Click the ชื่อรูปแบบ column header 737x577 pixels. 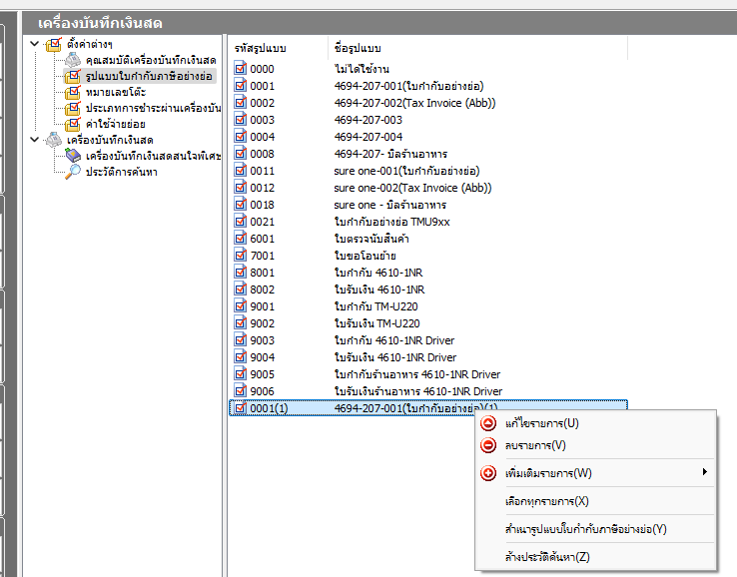point(357,48)
